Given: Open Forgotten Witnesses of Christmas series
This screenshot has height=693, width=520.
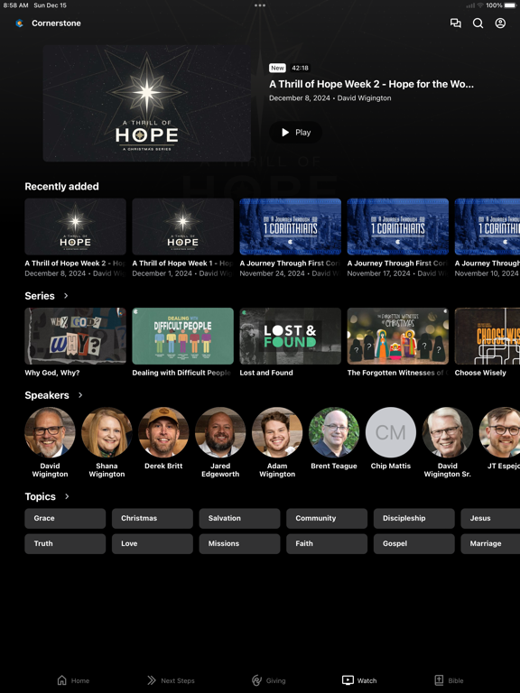Looking at the screenshot, I should 397,337.
